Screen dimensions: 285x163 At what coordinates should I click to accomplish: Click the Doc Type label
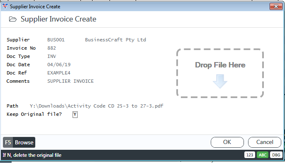(x=18, y=56)
